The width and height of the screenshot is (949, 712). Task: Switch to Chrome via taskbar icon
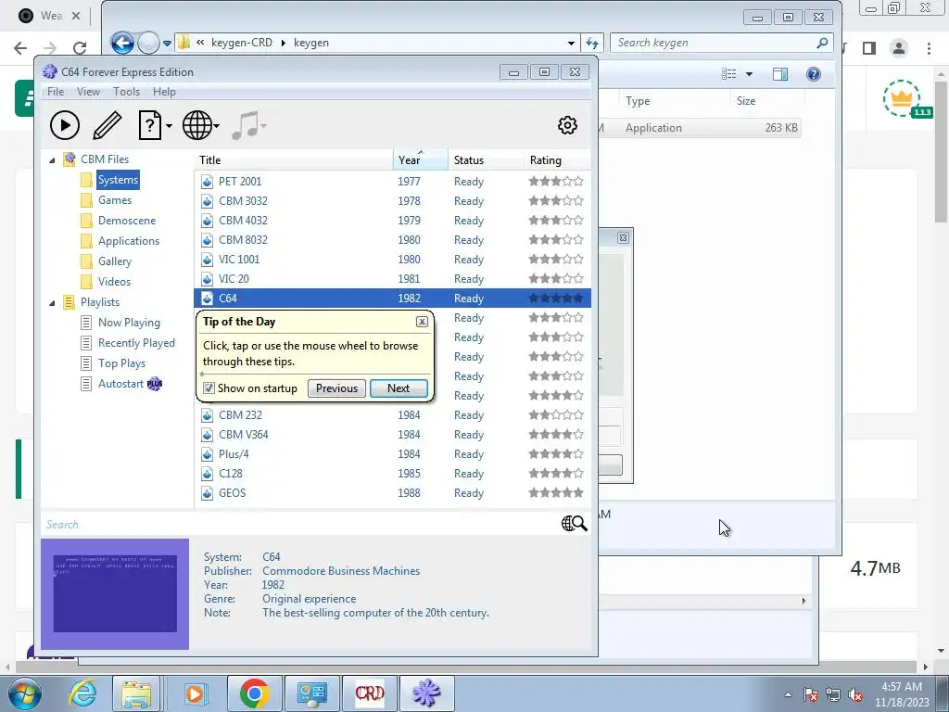click(254, 693)
